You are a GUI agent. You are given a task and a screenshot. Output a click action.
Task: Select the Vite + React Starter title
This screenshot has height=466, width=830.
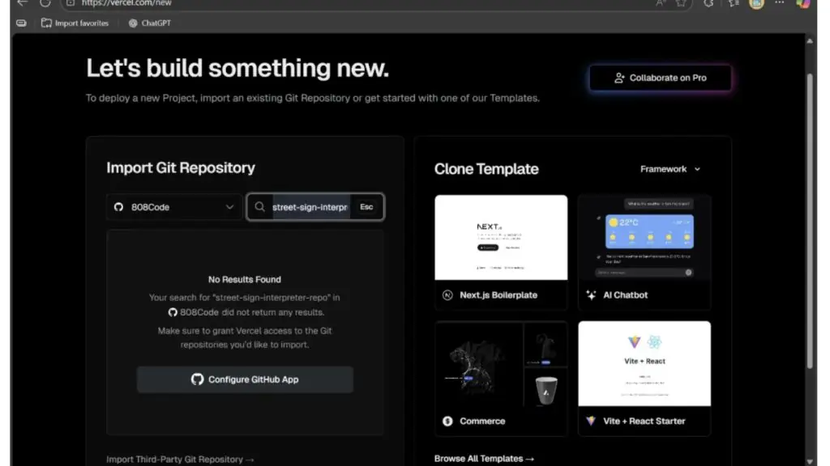[x=644, y=421]
